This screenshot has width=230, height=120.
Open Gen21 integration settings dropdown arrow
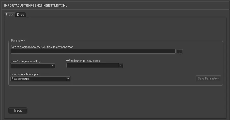click(x=53, y=66)
